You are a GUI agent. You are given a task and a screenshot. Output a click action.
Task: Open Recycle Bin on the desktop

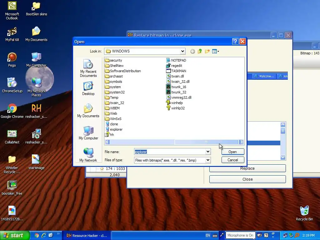304,213
